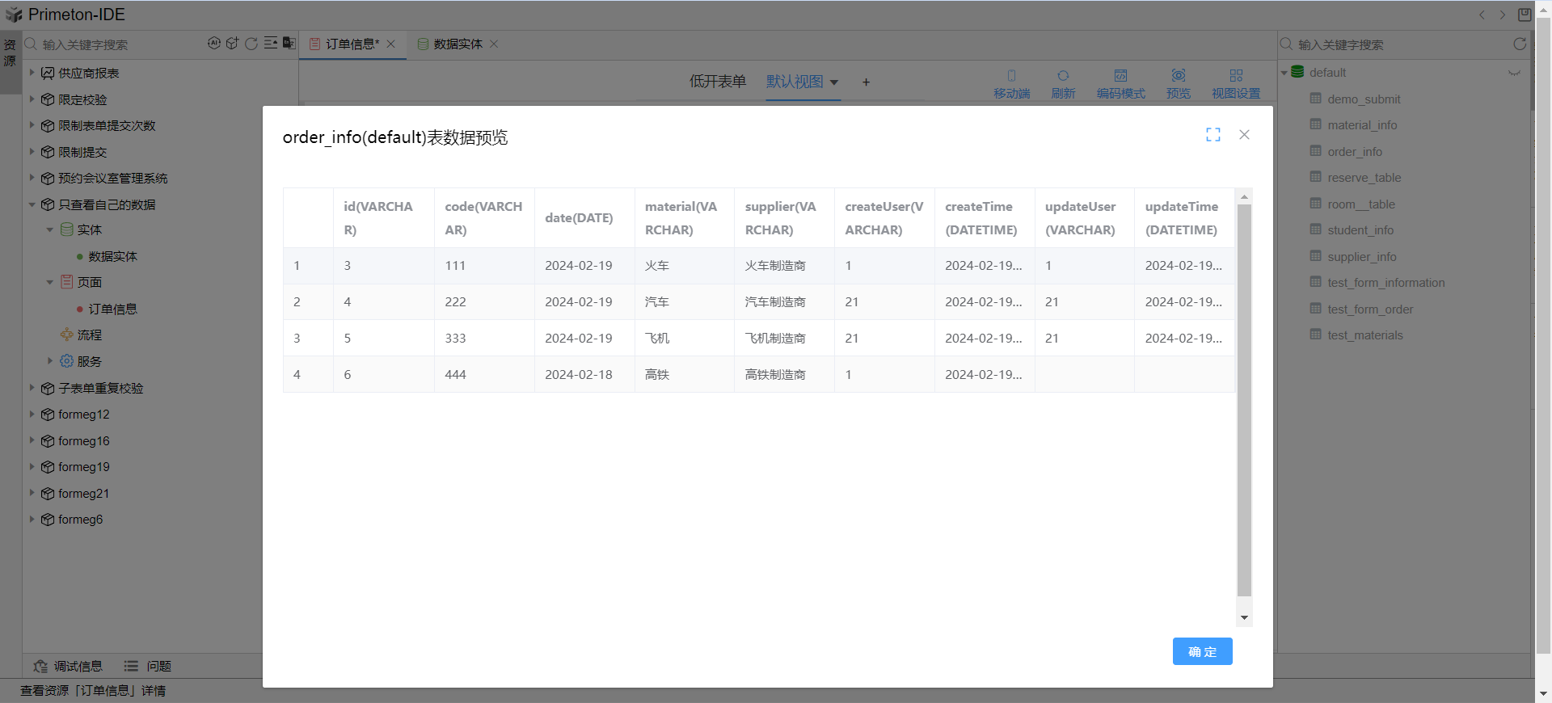Open the 调试信息 debug panel
The height and width of the screenshot is (703, 1552).
69,666
